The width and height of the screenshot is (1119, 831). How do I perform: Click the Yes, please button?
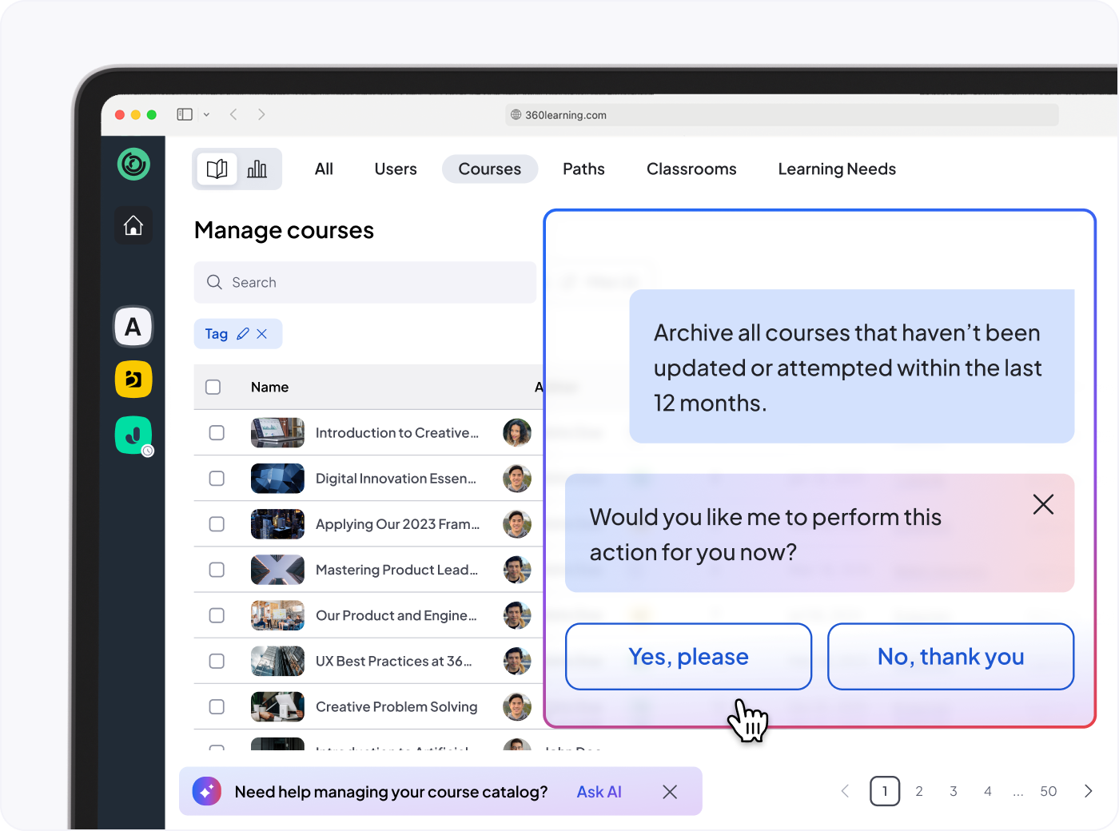[x=688, y=656]
